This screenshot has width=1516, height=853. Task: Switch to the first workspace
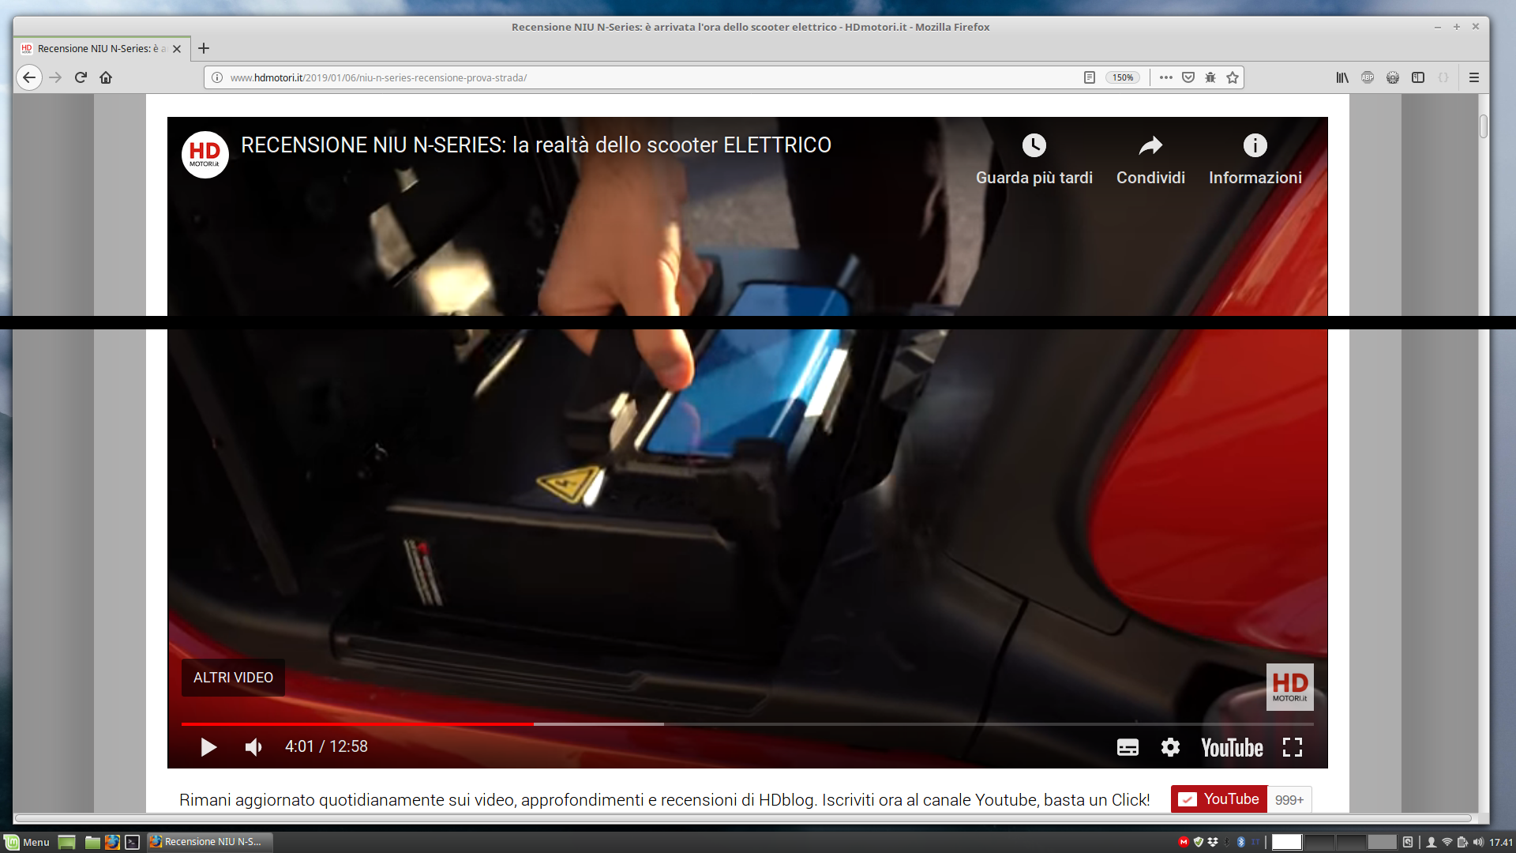click(1286, 842)
